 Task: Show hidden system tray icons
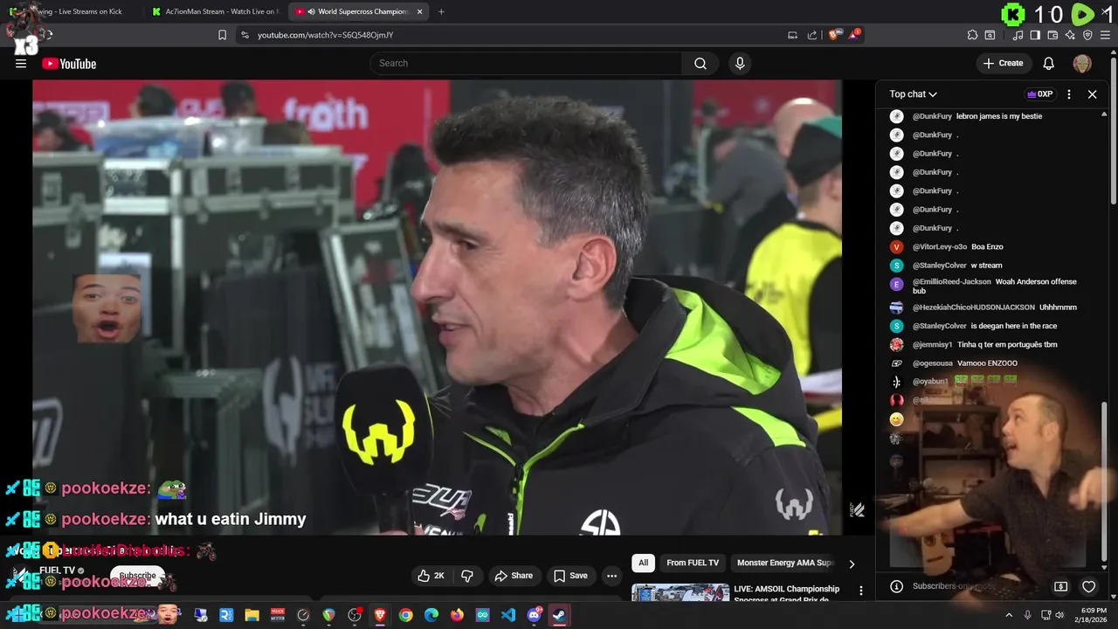[1009, 615]
